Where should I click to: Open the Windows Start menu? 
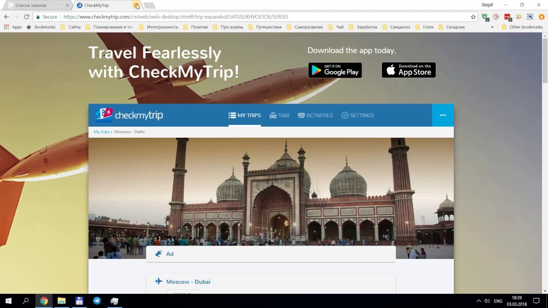(8, 301)
